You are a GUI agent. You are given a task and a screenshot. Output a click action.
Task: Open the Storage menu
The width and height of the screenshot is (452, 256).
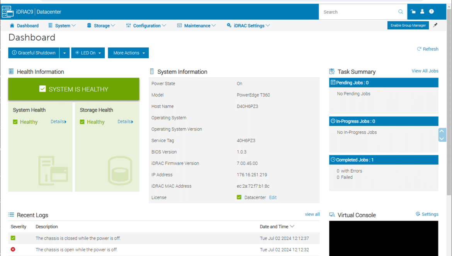point(101,25)
